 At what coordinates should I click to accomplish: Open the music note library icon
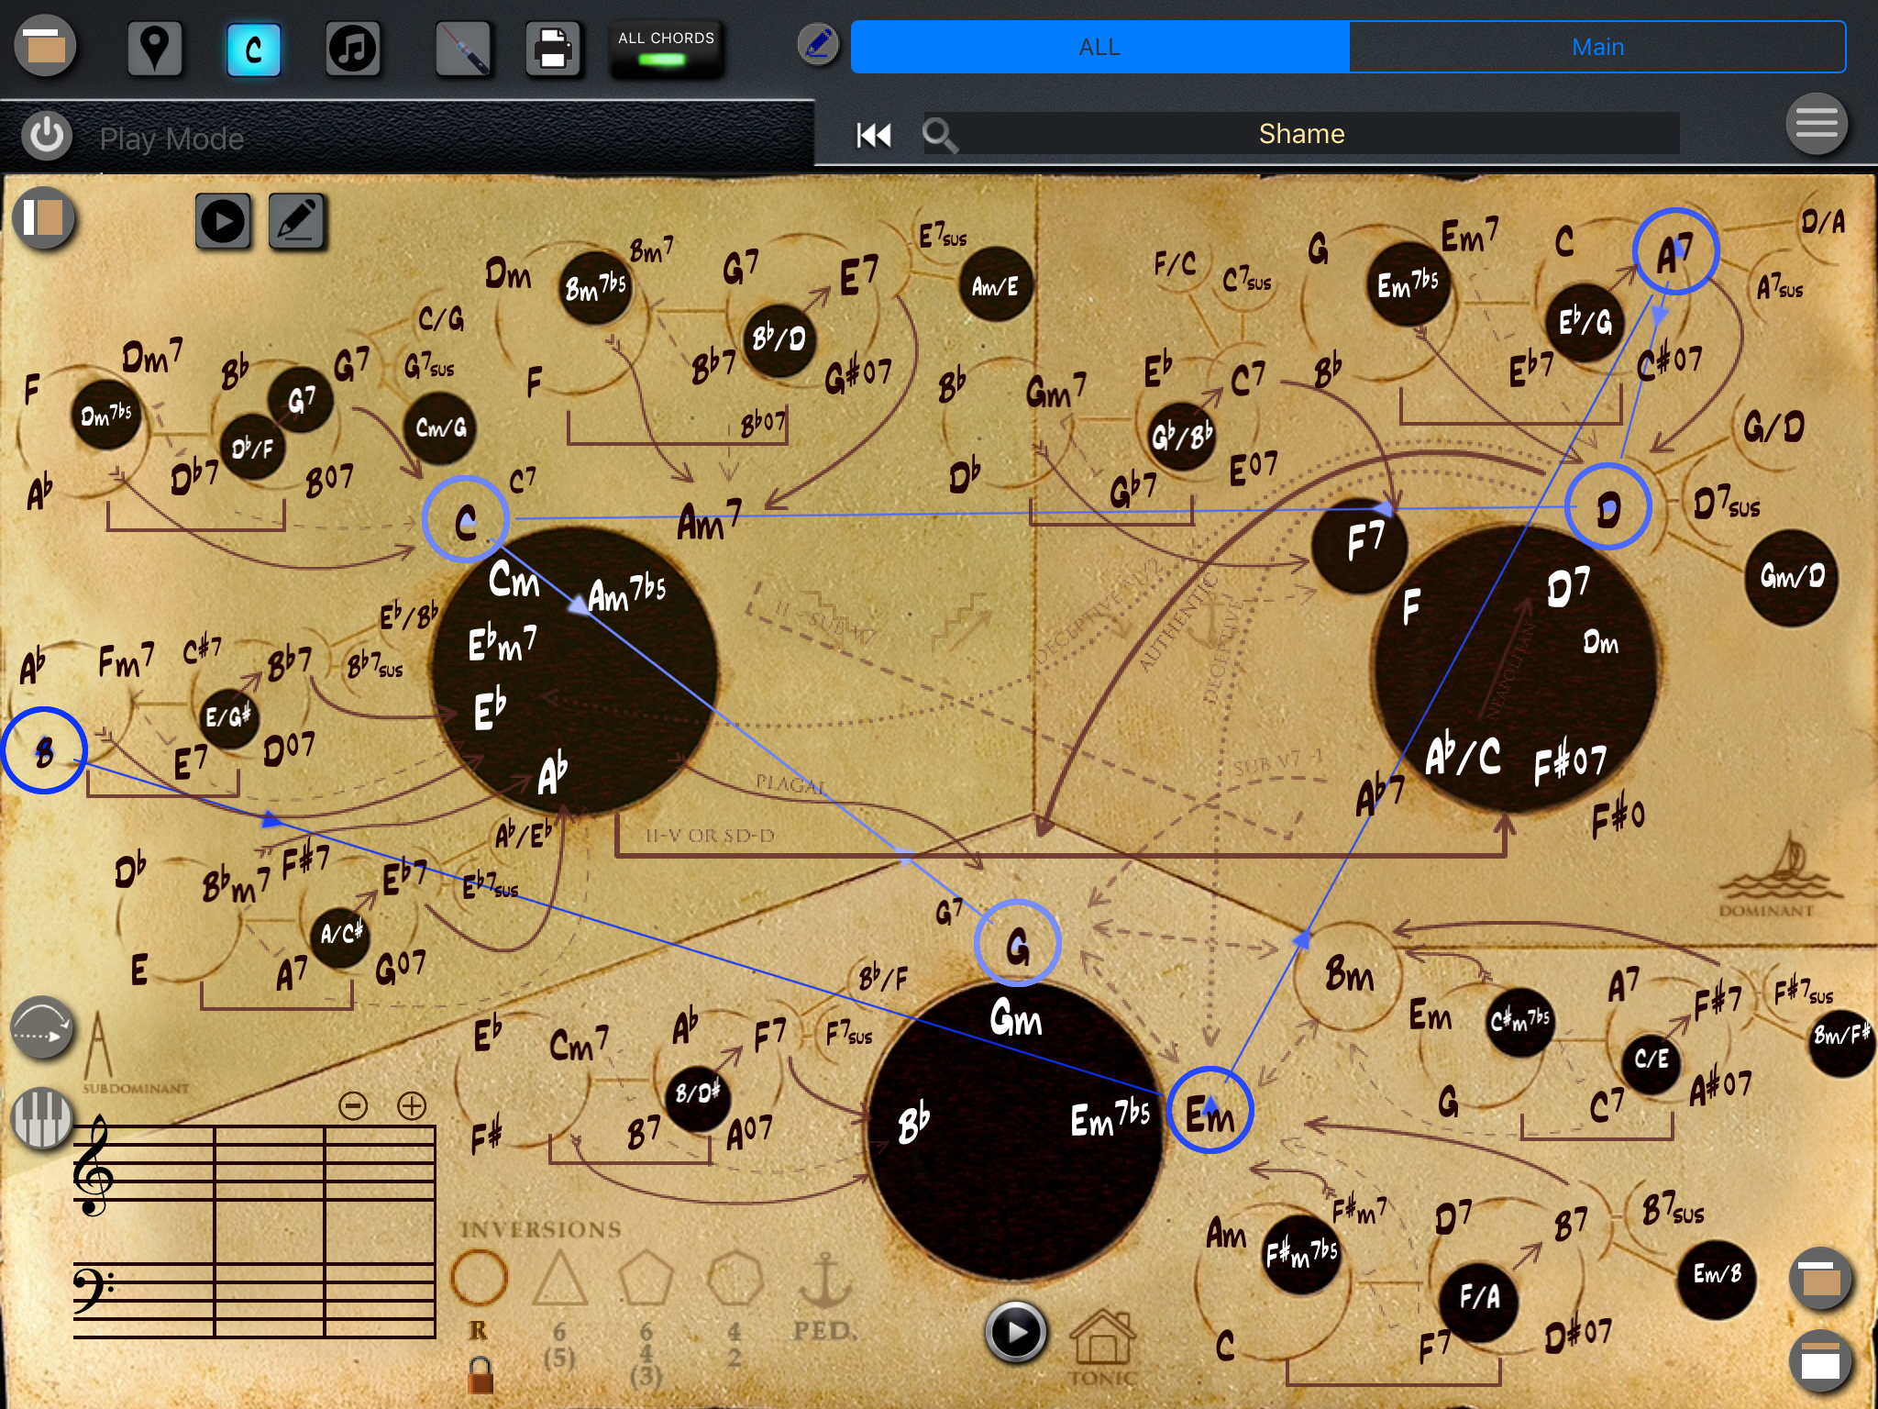coord(353,49)
